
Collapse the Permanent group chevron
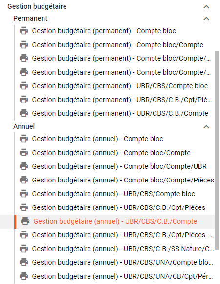click(206, 19)
